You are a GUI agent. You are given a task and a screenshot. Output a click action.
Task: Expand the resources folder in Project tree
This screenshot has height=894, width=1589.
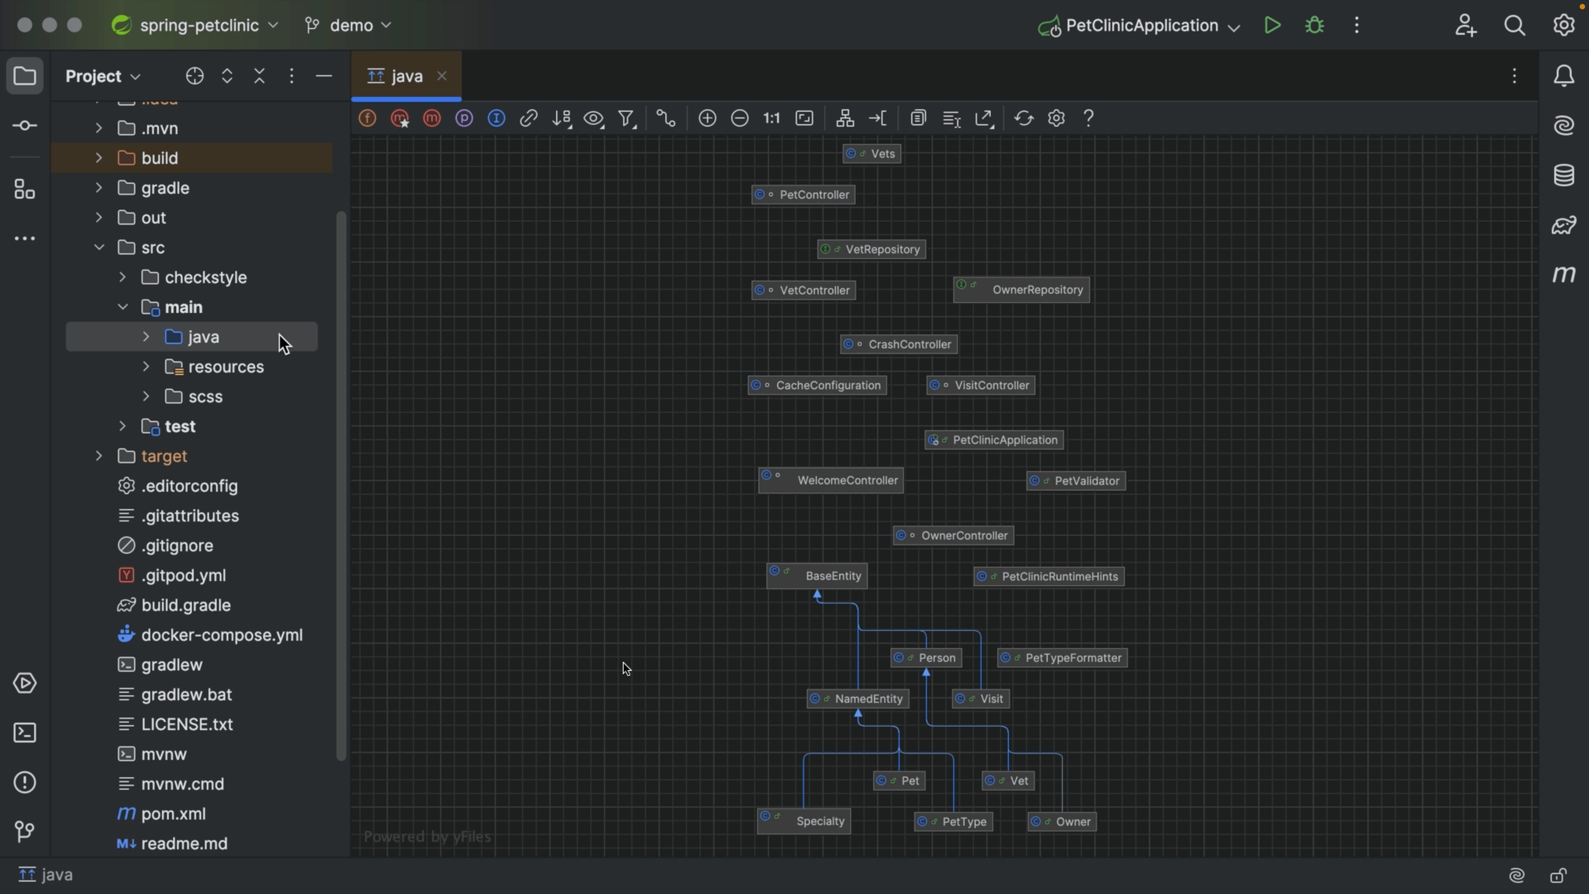[147, 366]
